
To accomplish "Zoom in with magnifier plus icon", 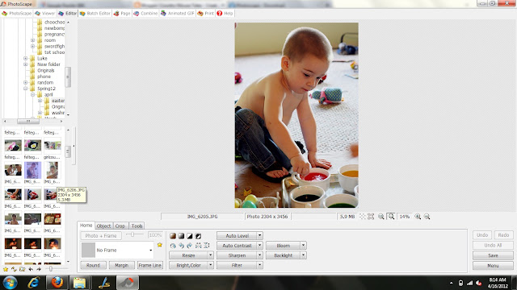I will pyautogui.click(x=418, y=217).
